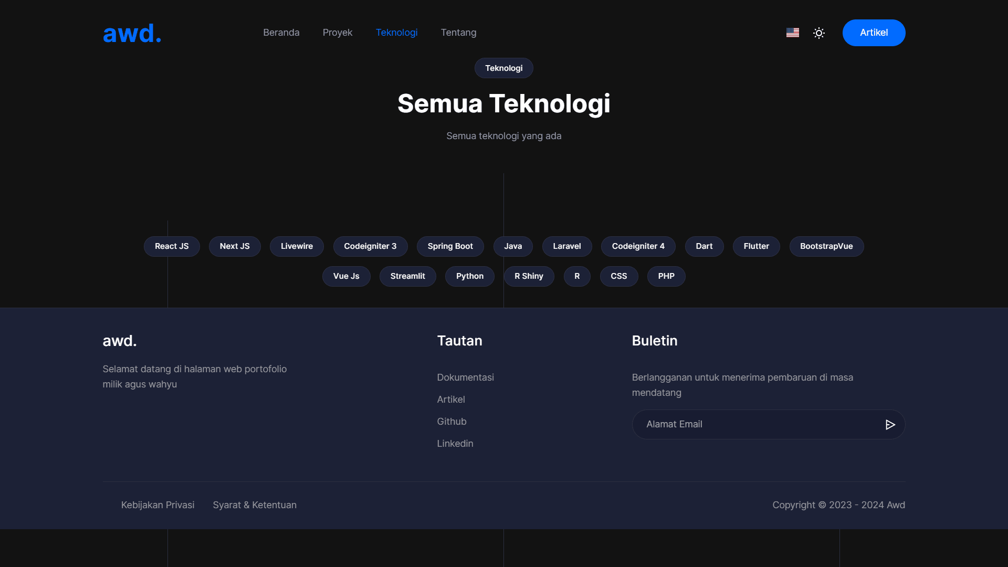This screenshot has height=567, width=1008.
Task: Visit the Github footer link
Action: [451, 421]
